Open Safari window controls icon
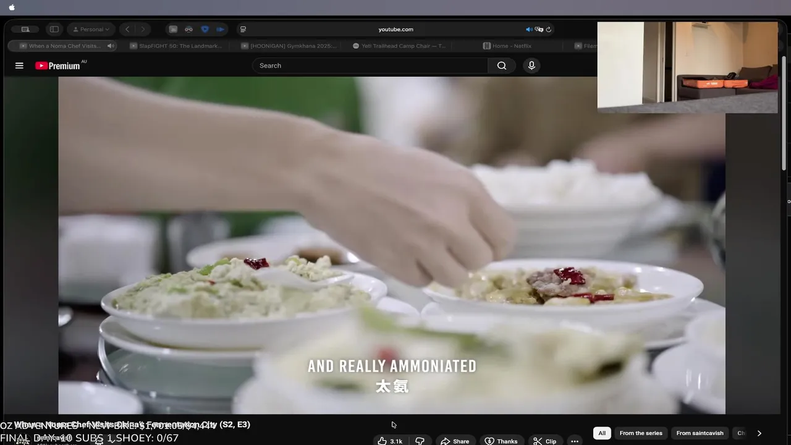Viewport: 791px width, 445px height. 25,29
